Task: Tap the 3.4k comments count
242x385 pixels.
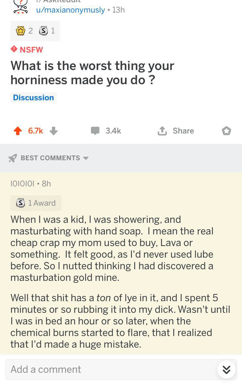Action: point(113,131)
